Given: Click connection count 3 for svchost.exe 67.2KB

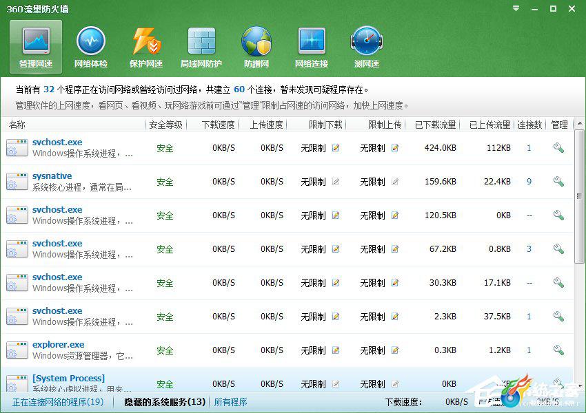Looking at the screenshot, I should click(x=529, y=249).
